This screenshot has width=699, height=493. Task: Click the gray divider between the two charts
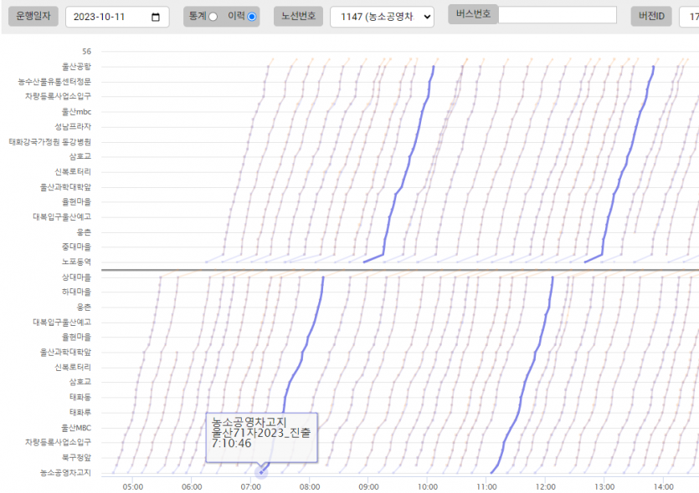tap(400, 270)
